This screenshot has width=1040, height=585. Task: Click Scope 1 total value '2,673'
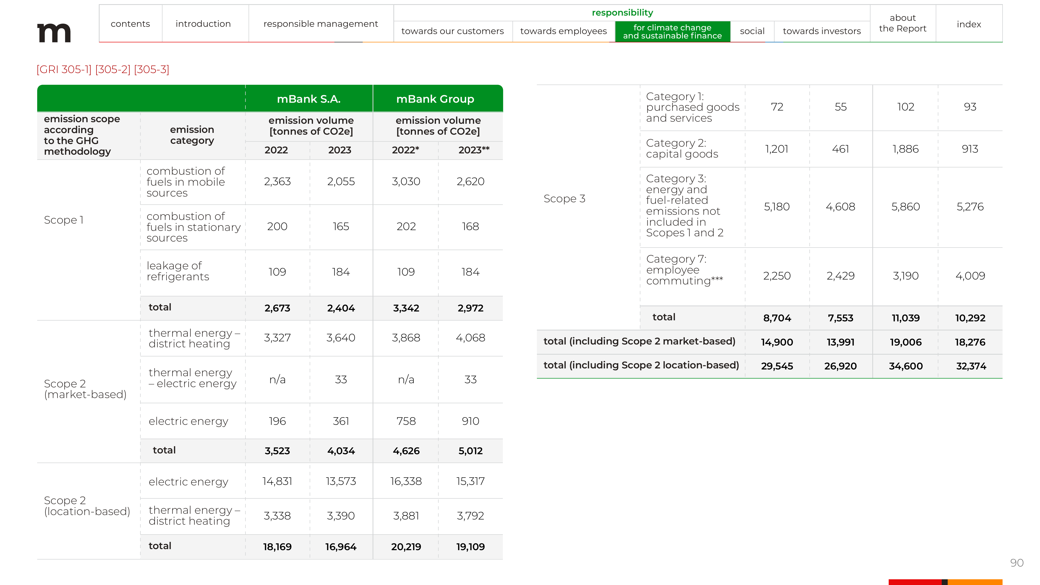(277, 308)
